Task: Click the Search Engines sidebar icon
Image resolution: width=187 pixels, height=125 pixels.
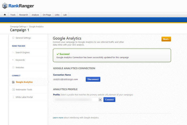Action: click(x=13, y=52)
